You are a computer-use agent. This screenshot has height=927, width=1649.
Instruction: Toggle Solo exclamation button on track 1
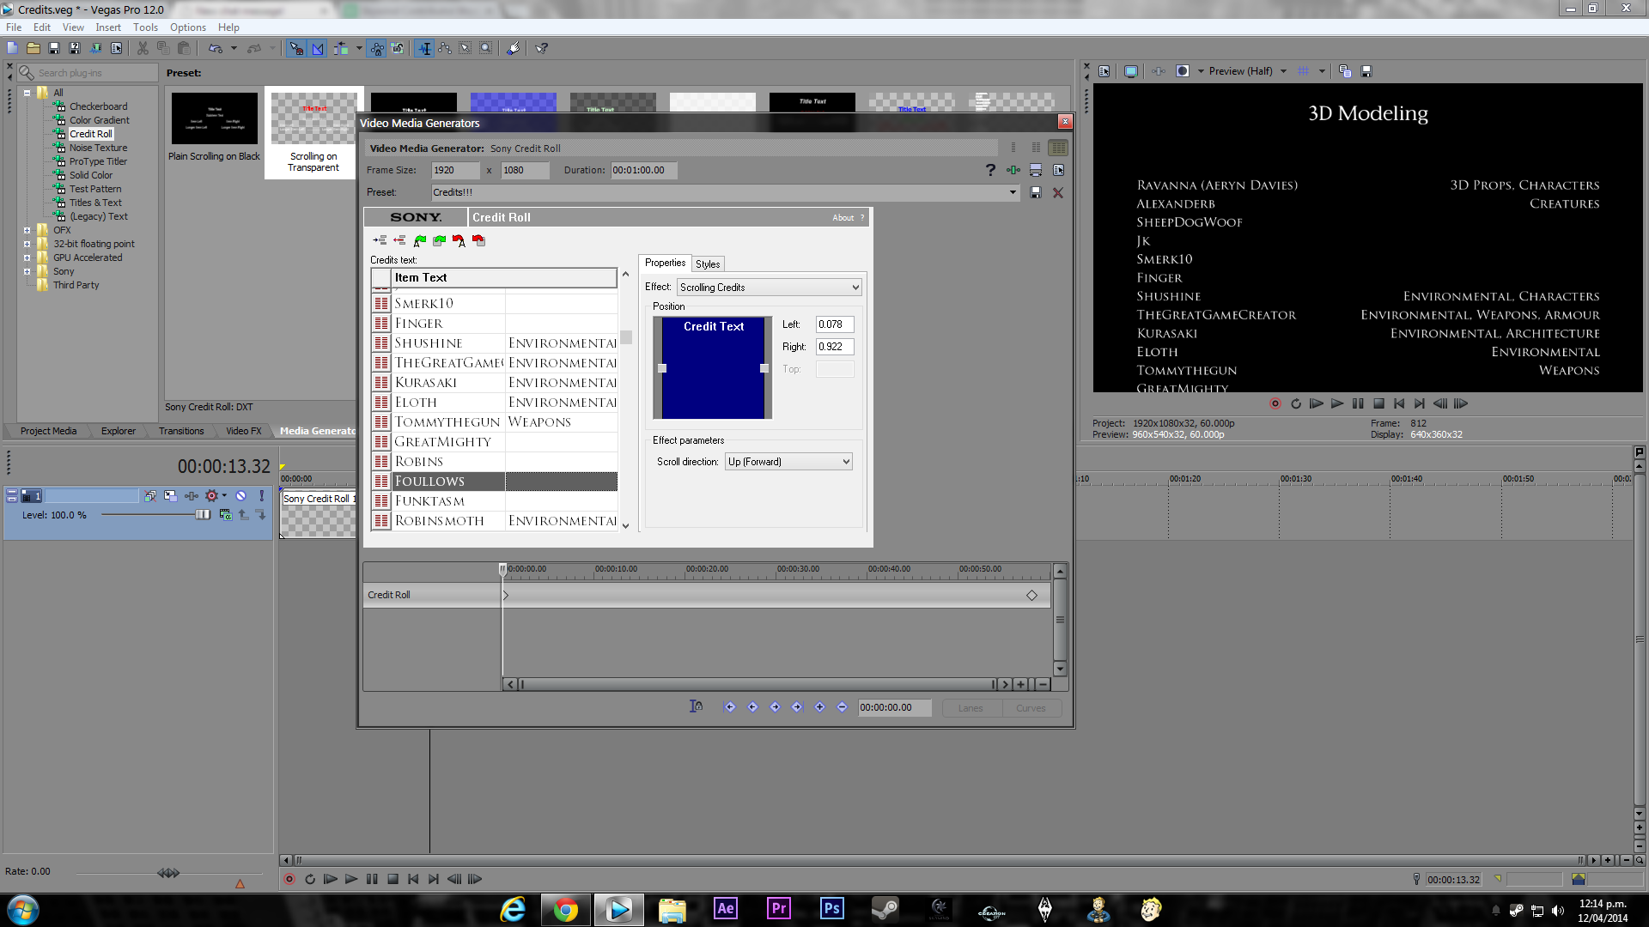[x=261, y=496]
